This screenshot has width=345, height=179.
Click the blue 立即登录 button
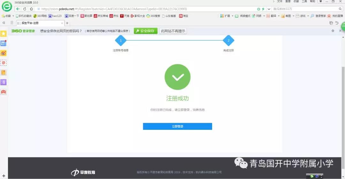(177, 126)
